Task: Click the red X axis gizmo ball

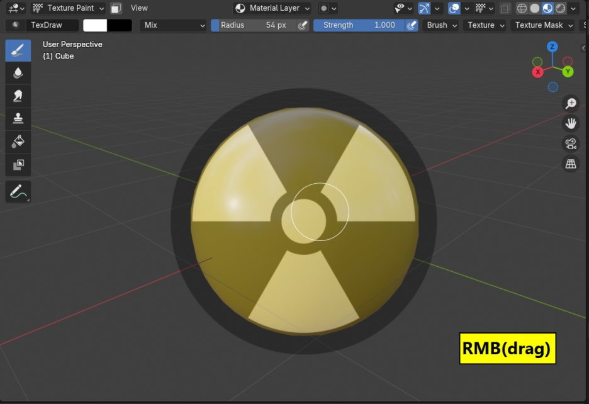Action: [538, 72]
